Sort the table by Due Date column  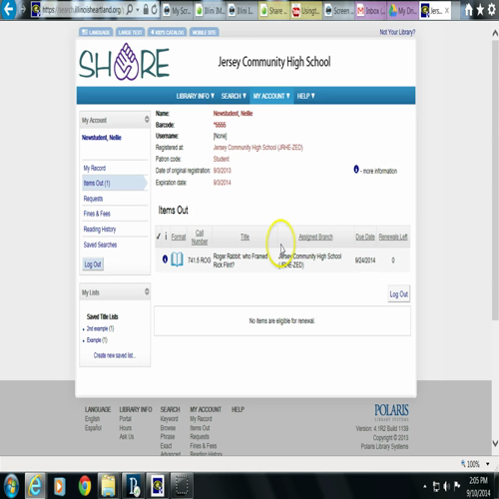[x=365, y=237]
